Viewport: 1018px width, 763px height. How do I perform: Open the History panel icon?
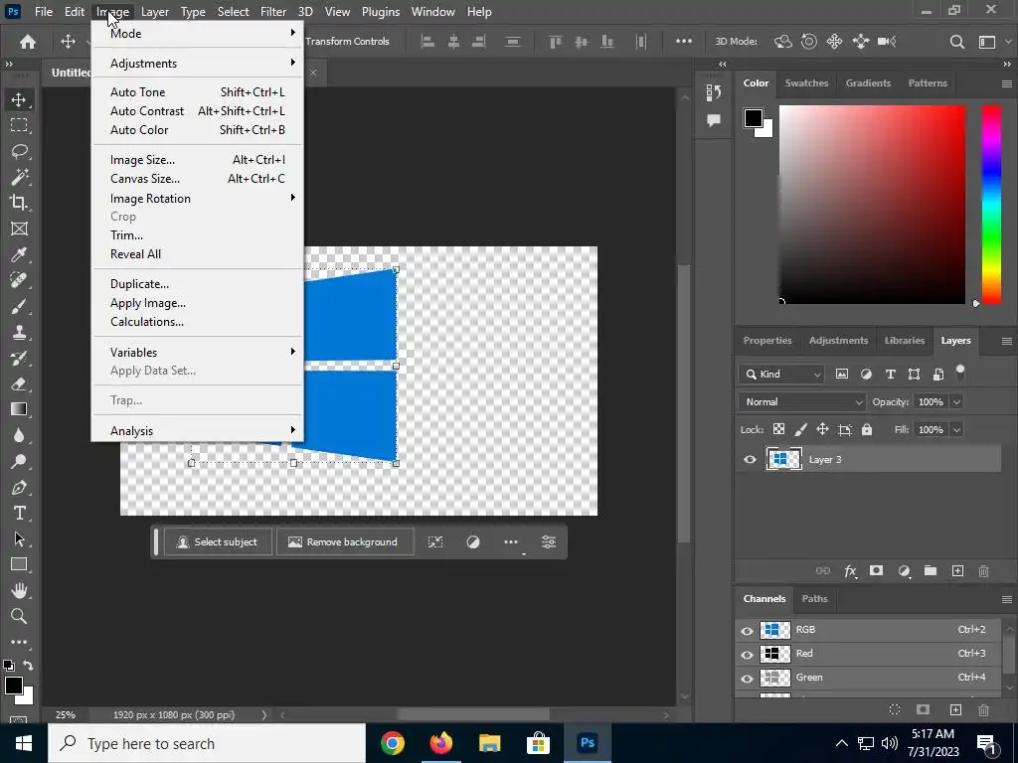[714, 92]
